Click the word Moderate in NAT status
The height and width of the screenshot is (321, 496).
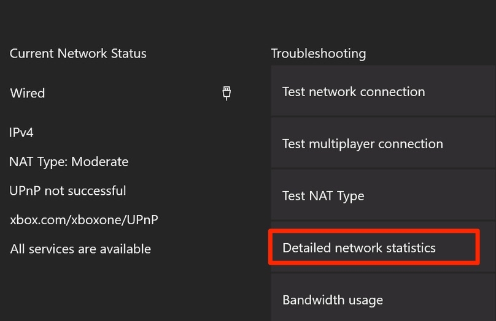100,162
